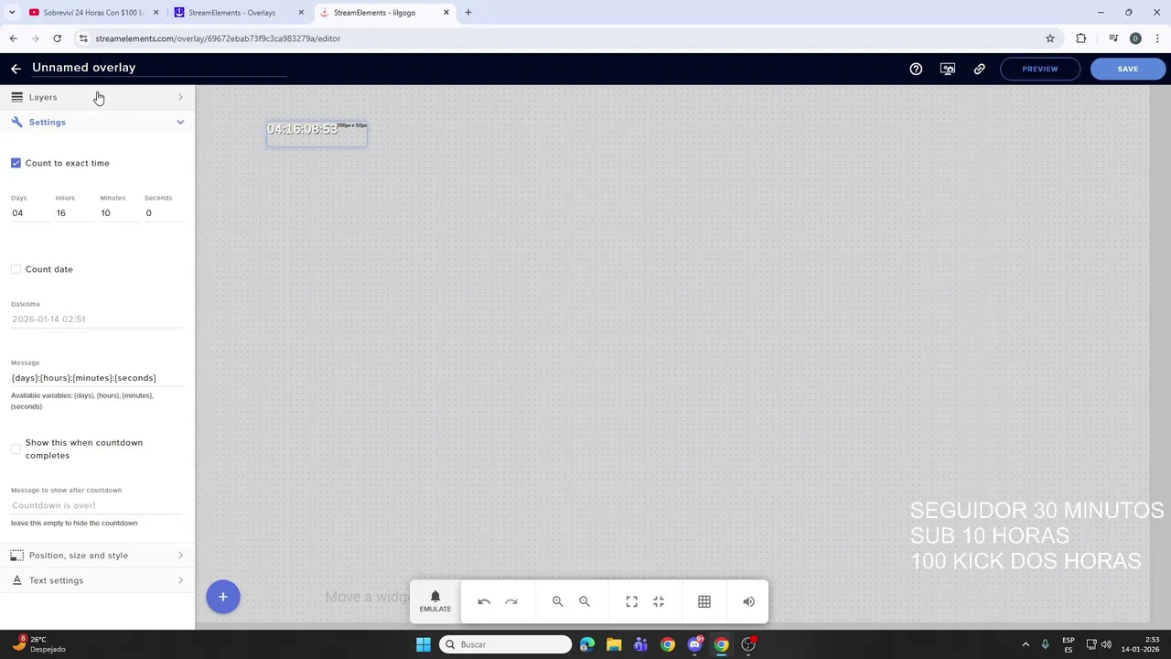Go back using the overlay editor arrow

click(x=16, y=69)
